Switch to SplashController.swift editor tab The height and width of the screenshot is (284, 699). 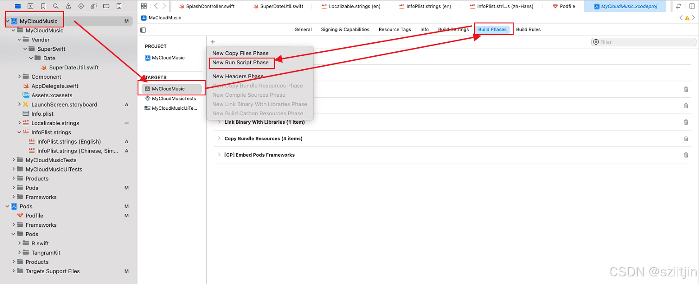(207, 6)
